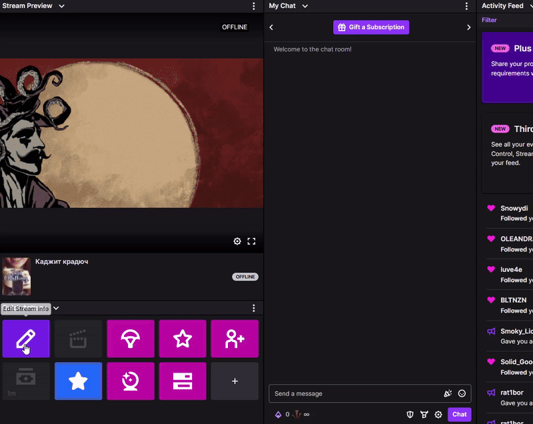Click the greyed-out clapperboard clip tile
The height and width of the screenshot is (424, 533).
point(78,339)
